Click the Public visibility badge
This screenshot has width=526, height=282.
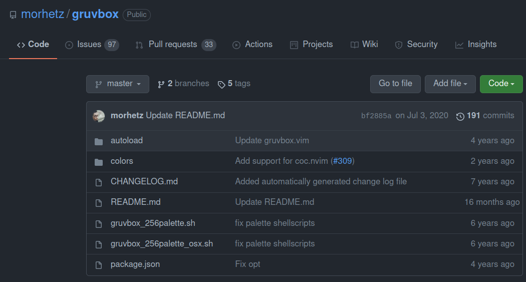137,15
